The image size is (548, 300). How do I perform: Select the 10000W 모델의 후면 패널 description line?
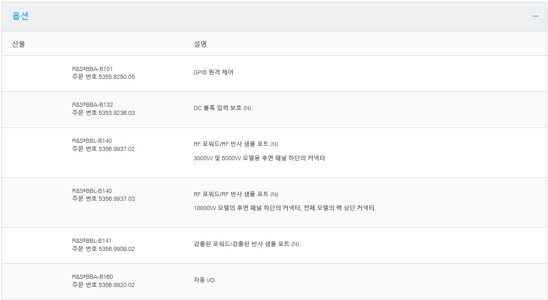click(284, 208)
